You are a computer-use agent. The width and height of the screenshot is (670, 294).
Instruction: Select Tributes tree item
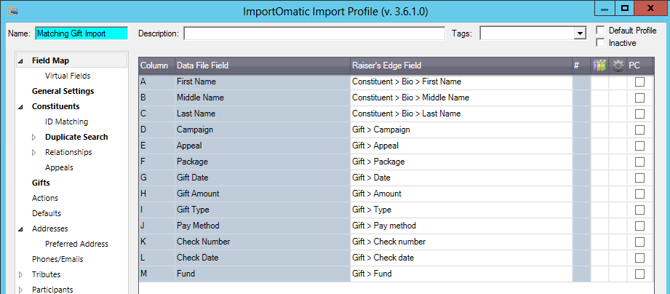(46, 274)
